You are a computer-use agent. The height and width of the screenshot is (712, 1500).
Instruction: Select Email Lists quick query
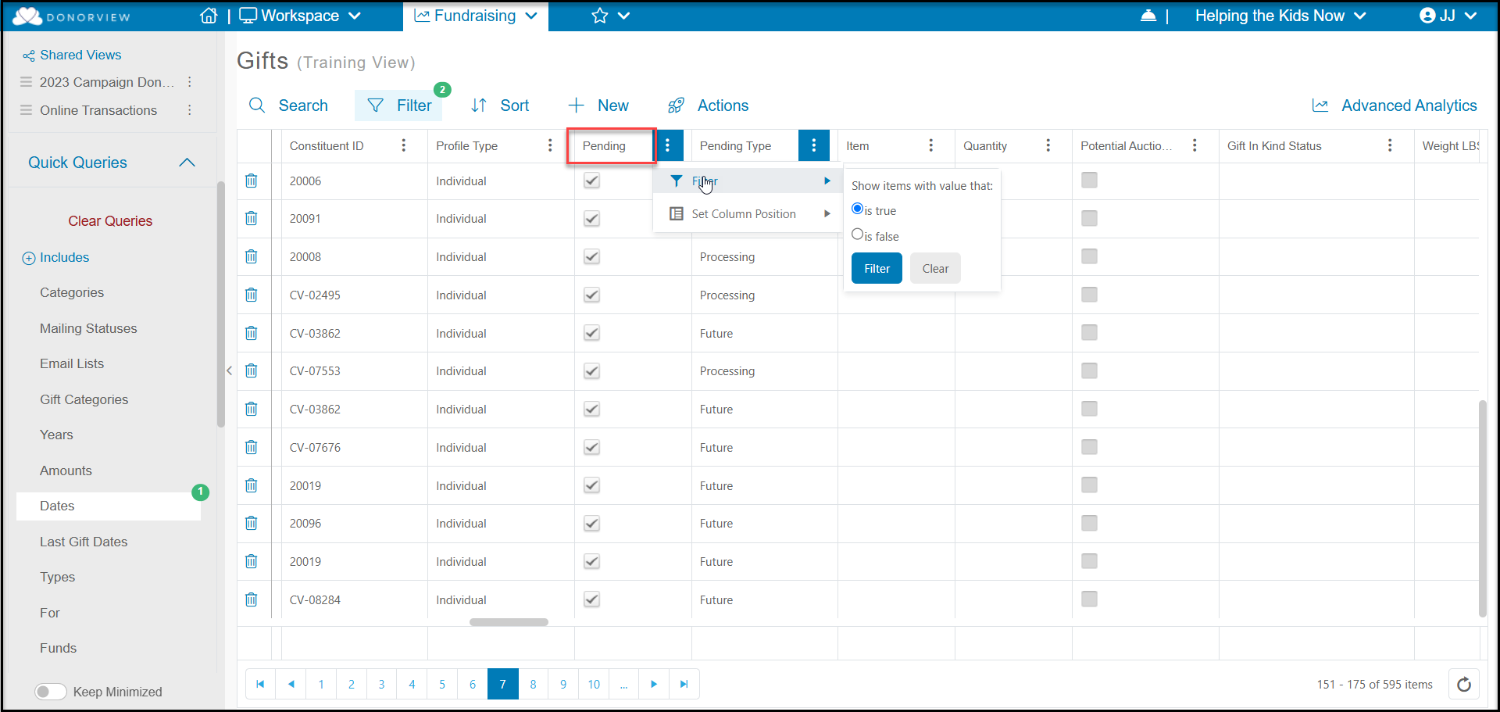click(72, 363)
